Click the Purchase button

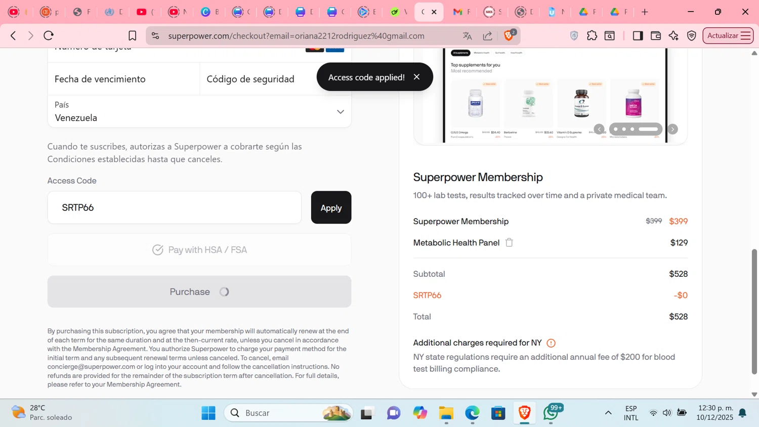coord(199,292)
